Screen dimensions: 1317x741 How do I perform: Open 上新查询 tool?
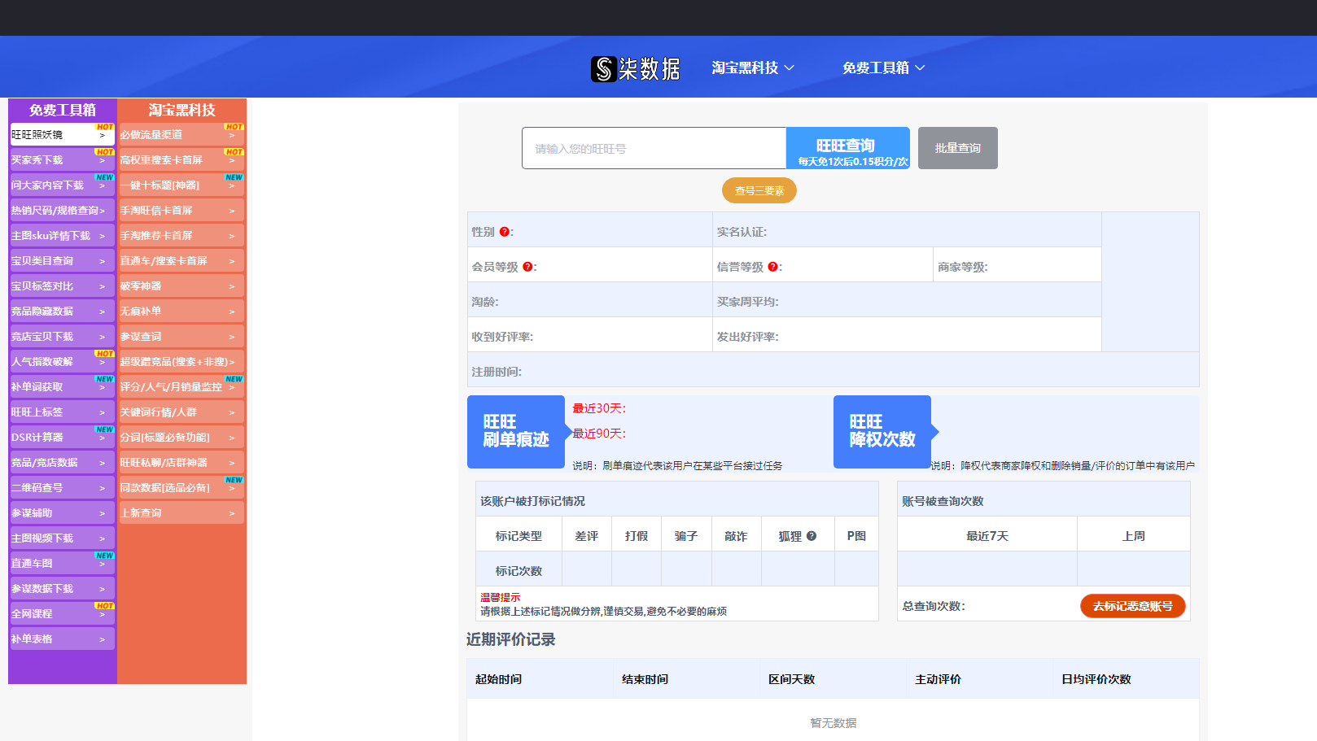182,512
